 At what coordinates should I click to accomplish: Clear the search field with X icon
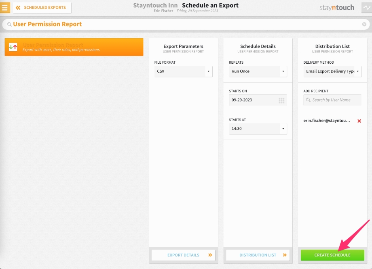tap(364, 24)
